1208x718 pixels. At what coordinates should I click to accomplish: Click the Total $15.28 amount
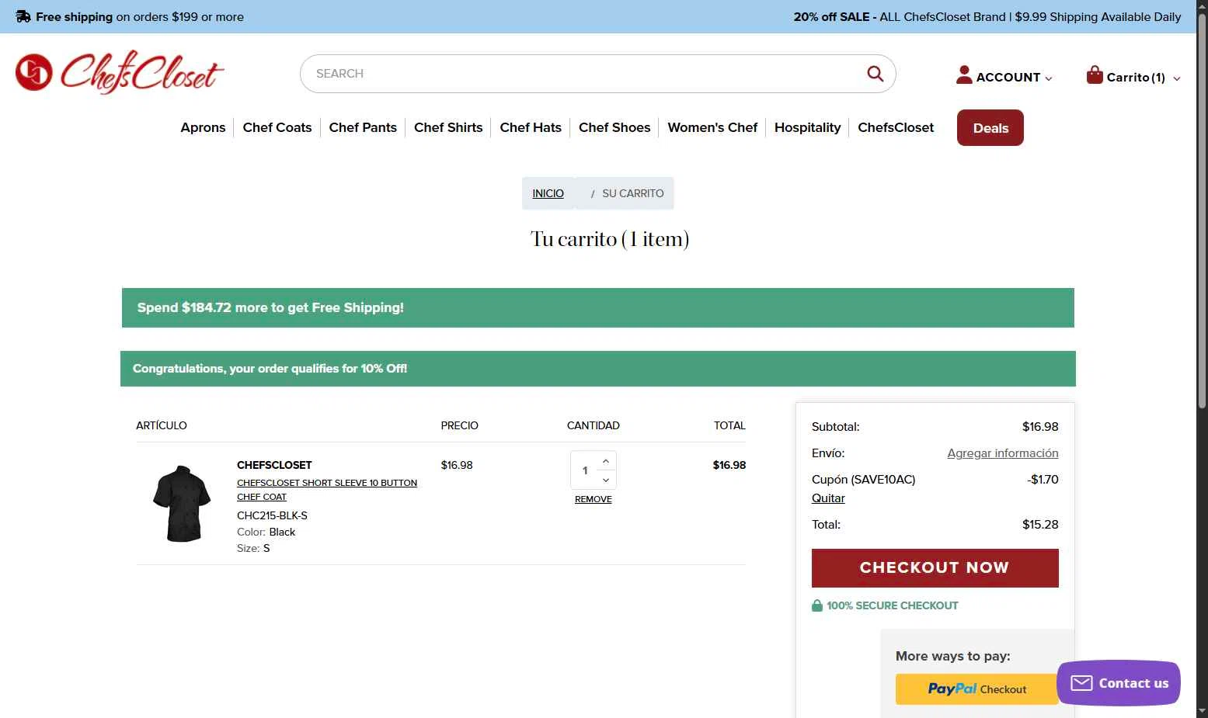(1040, 525)
